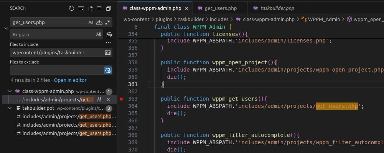
Task: Clear all search results
Action: (x=81, y=8)
